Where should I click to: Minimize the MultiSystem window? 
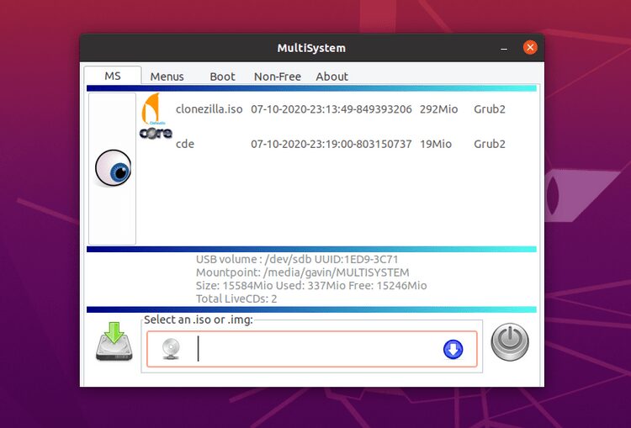click(x=504, y=48)
